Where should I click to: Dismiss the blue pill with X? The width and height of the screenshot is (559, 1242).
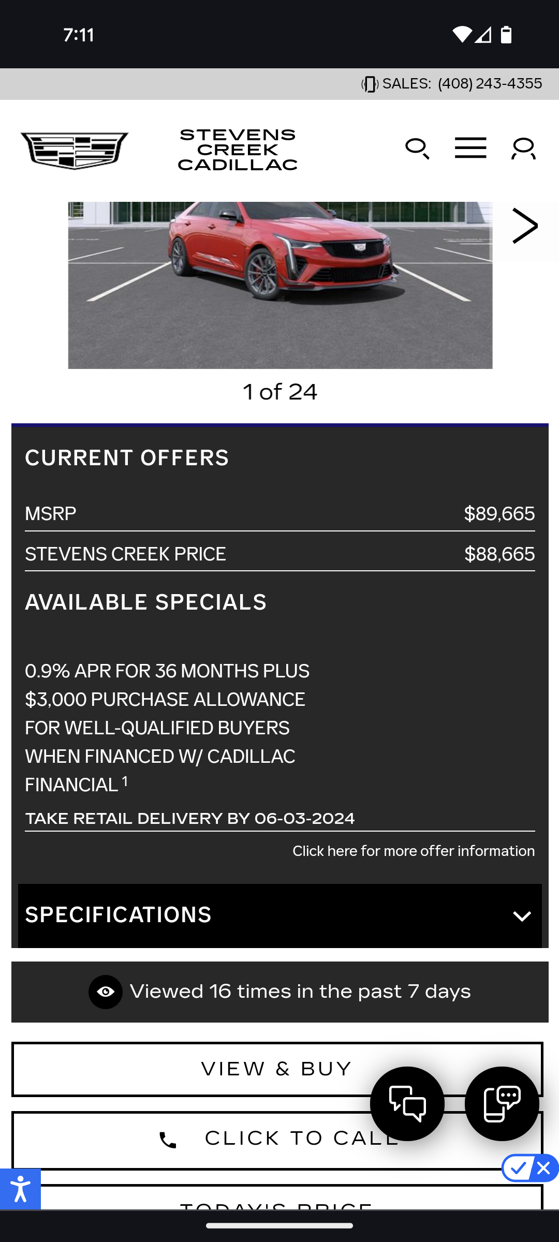click(543, 1168)
